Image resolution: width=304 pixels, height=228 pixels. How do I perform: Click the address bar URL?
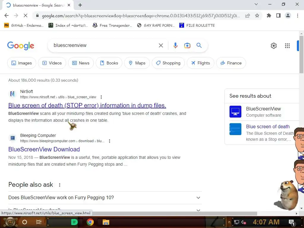tap(141, 16)
